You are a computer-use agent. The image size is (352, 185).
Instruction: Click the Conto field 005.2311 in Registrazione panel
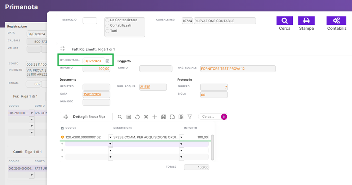36,65
